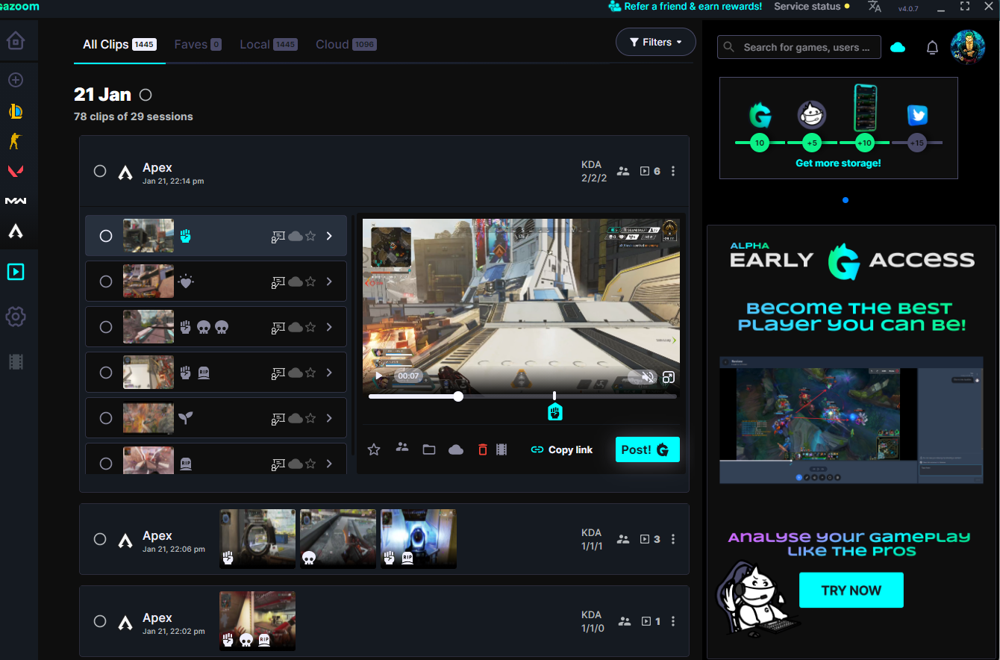Switch to the All Clips tab

[119, 44]
